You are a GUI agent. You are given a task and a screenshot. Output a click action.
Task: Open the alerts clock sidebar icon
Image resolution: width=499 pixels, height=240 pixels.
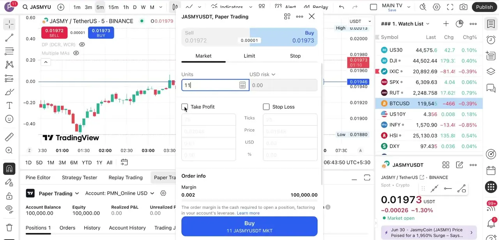[491, 40]
